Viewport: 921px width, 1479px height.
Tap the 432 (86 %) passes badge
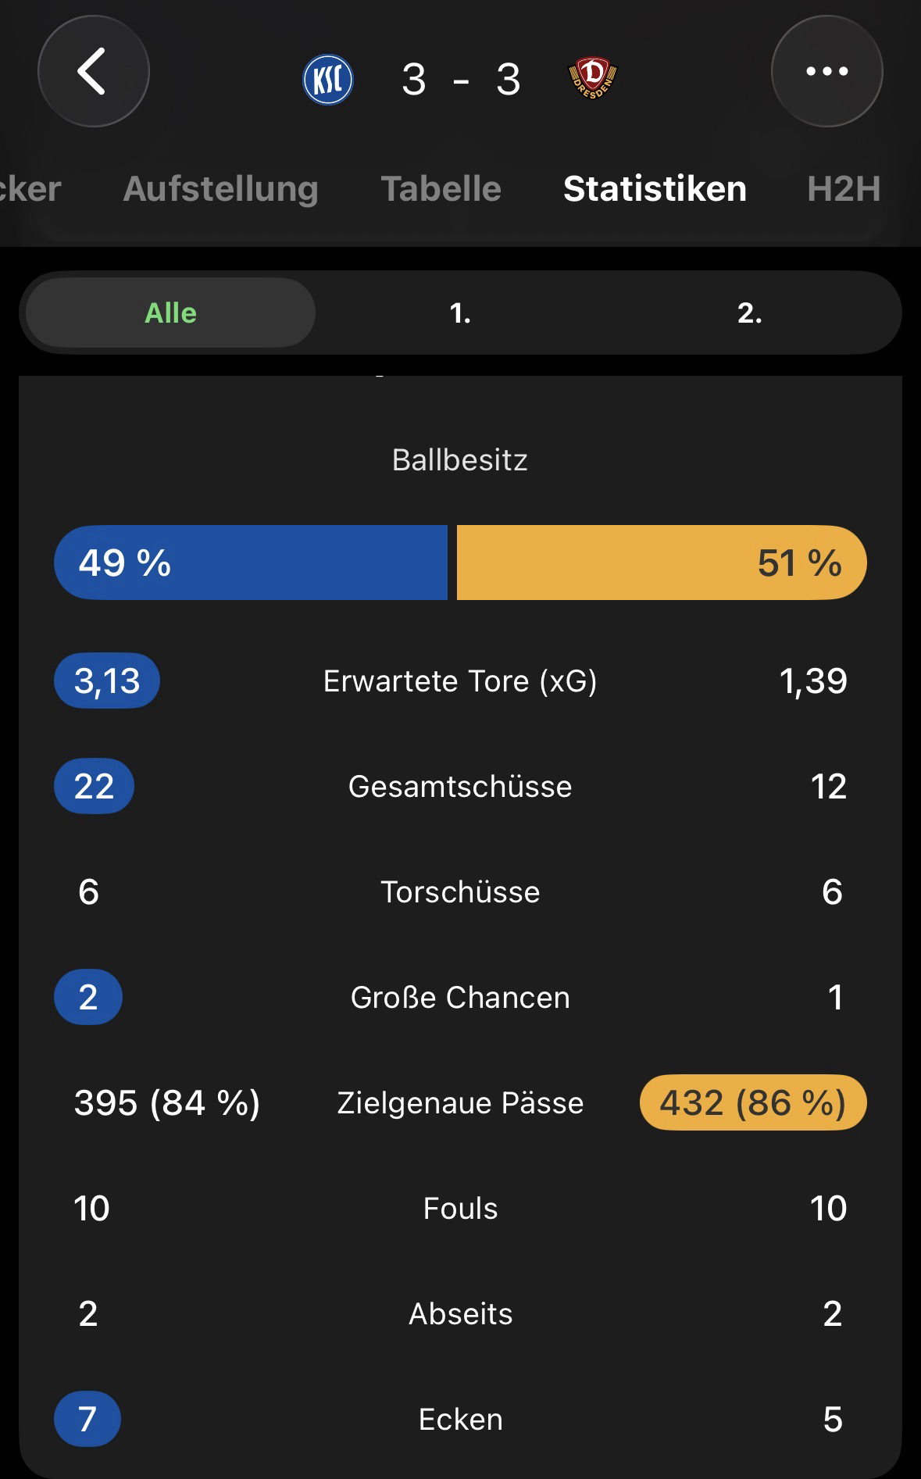[752, 1103]
